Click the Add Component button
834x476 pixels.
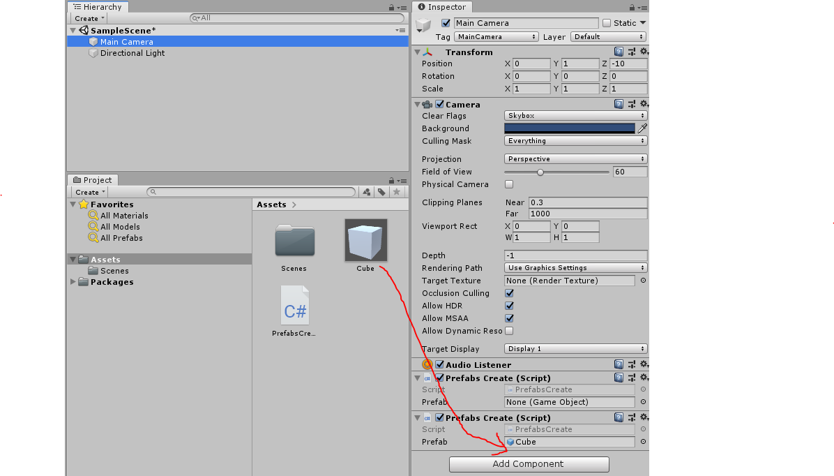point(528,463)
